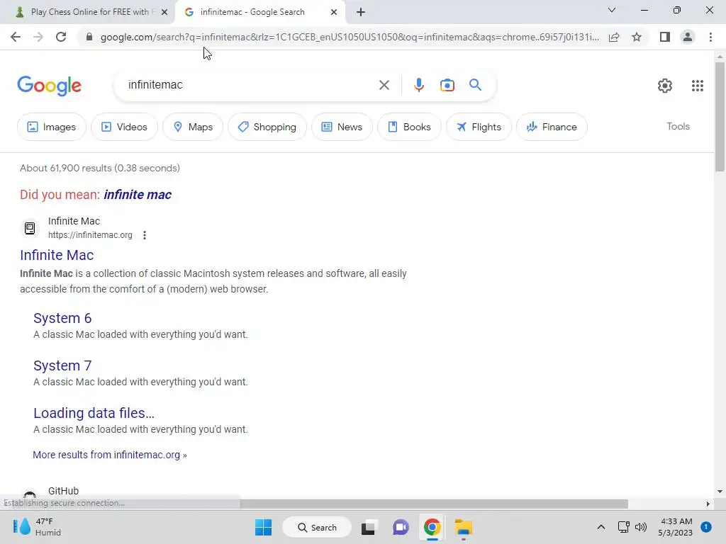This screenshot has height=544, width=726.
Task: View more results from infinitemac.org
Action: coord(110,455)
